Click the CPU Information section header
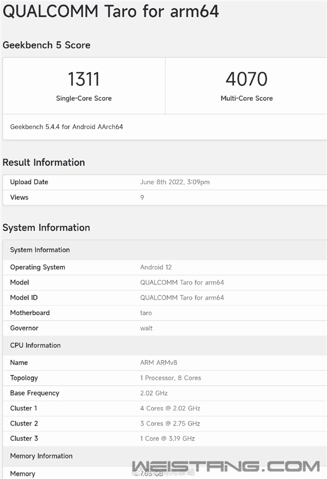Screen dimensions: 327x479 point(35,345)
